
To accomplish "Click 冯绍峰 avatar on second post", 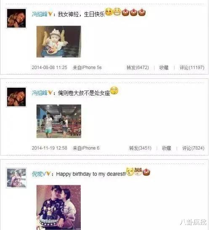I will pos(16,97).
